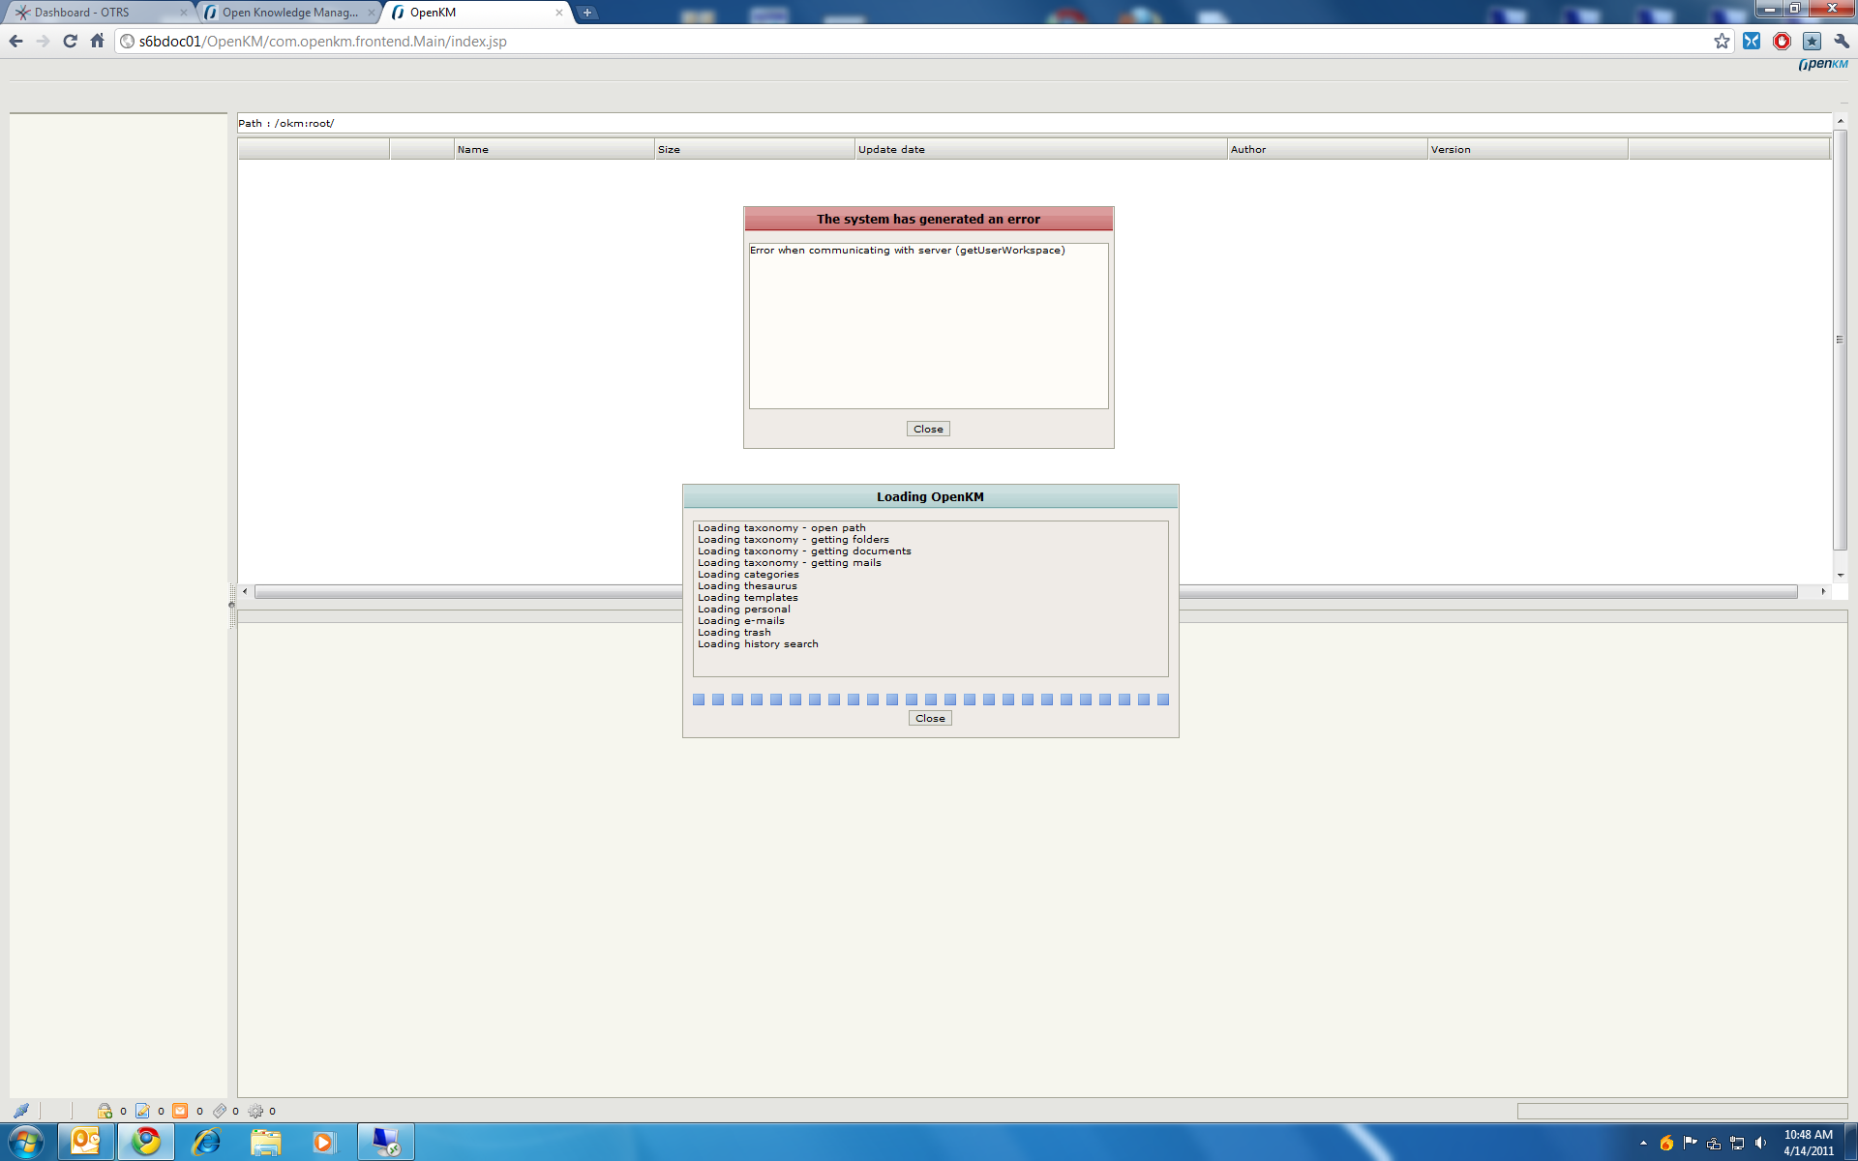Switch to the Dashboard - OTRS tab

(x=82, y=13)
